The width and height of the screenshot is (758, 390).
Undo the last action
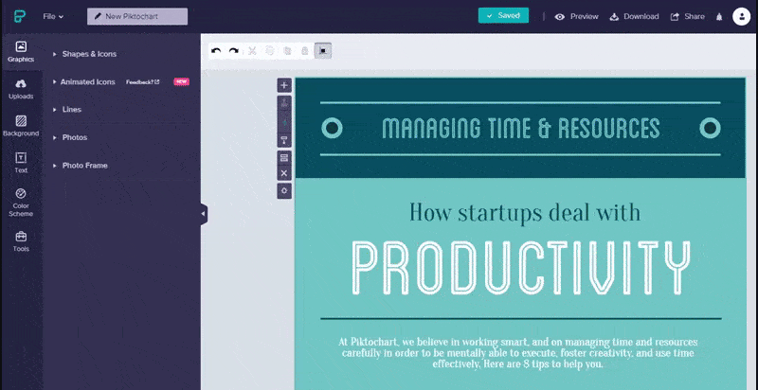pos(216,51)
